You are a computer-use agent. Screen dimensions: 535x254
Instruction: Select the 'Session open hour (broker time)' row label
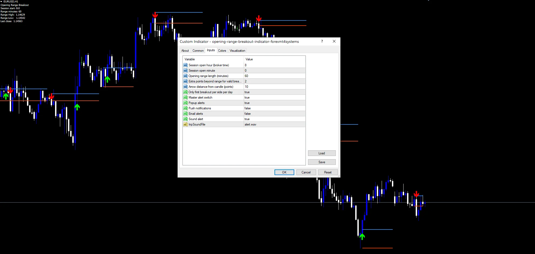click(209, 65)
